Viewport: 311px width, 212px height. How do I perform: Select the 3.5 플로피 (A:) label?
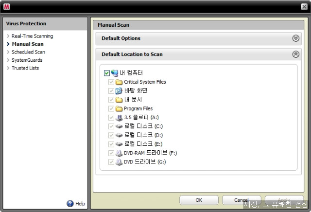[141, 117]
